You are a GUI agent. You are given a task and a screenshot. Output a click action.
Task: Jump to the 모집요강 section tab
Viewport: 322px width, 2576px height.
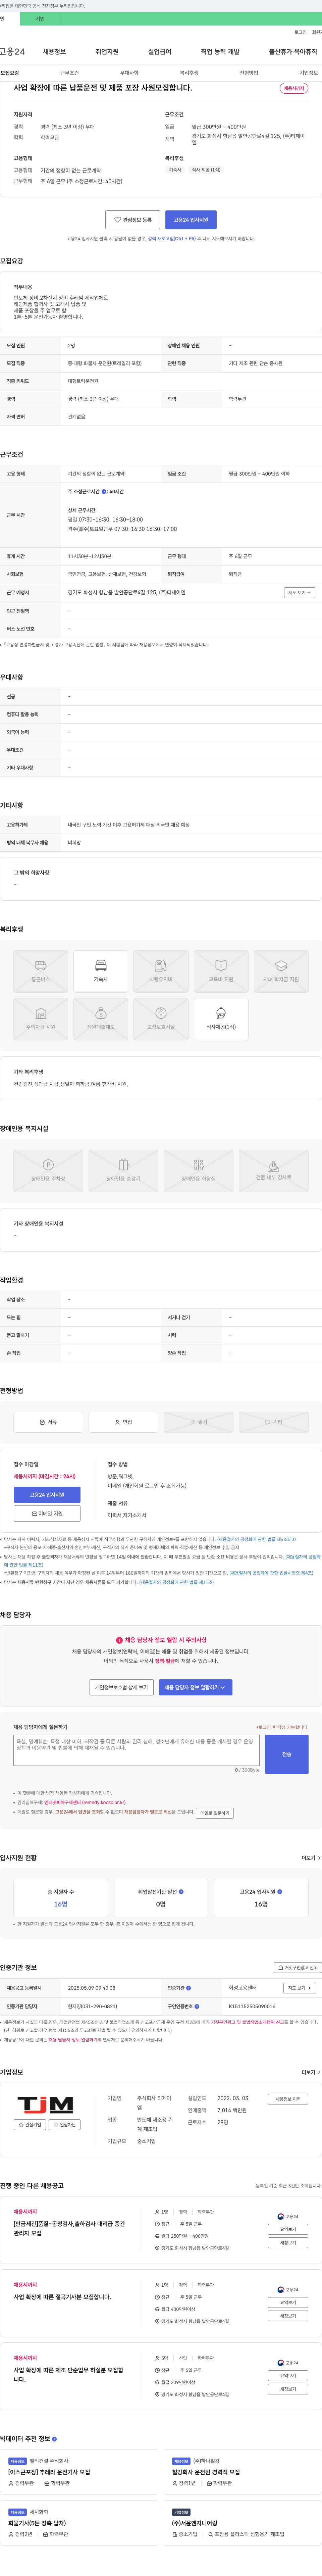tap(10, 73)
